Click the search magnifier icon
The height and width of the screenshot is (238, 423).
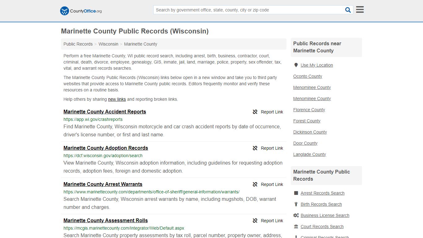(348, 10)
